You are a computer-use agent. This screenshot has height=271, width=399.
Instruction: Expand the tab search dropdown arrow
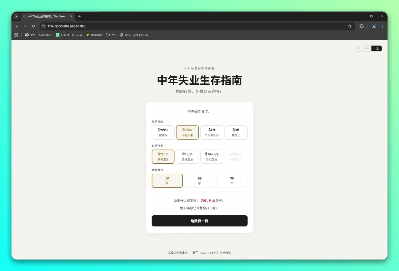click(16, 16)
